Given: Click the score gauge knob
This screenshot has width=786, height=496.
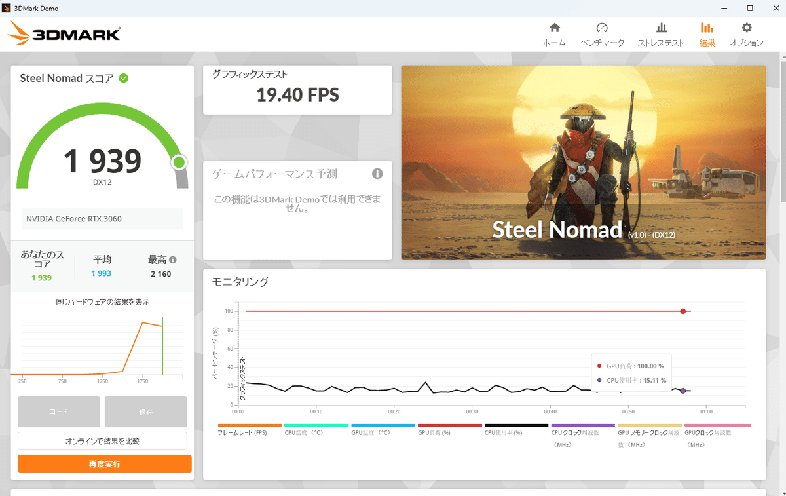Looking at the screenshot, I should pyautogui.click(x=179, y=162).
